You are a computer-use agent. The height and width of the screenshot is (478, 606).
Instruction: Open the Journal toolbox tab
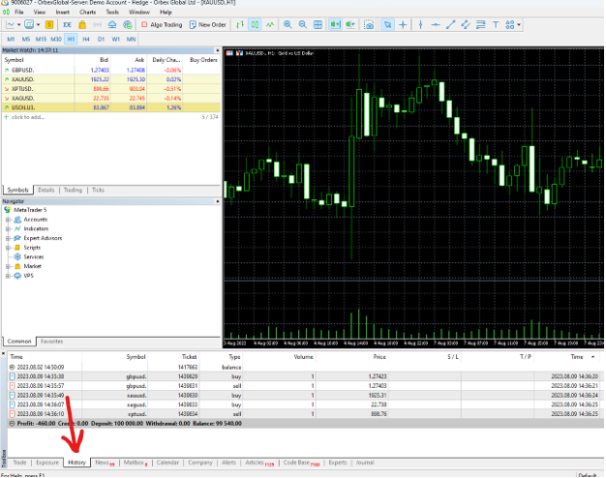[365, 463]
